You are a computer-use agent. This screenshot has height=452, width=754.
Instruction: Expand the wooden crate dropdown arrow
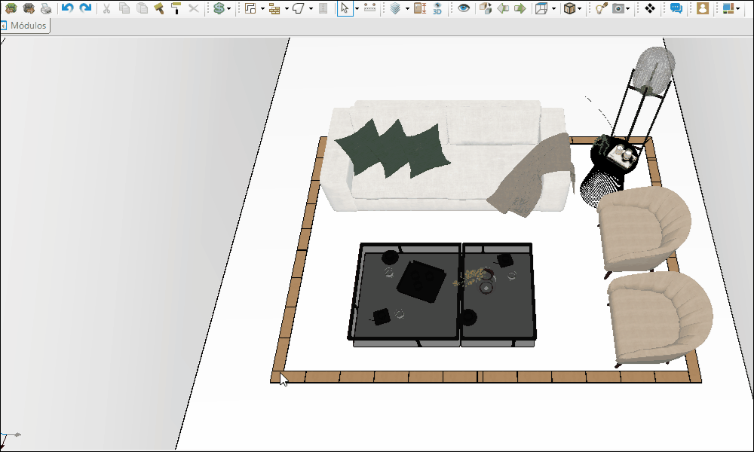pyautogui.click(x=579, y=8)
